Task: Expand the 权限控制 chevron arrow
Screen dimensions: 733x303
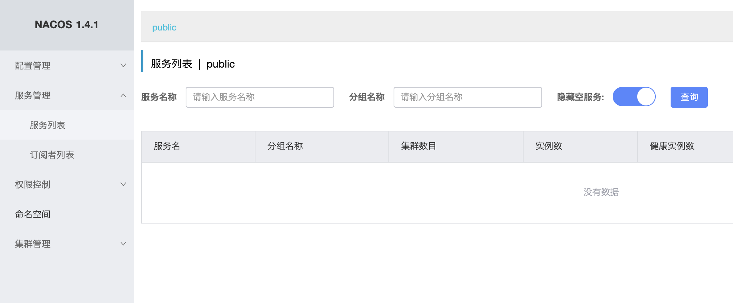Action: click(123, 185)
